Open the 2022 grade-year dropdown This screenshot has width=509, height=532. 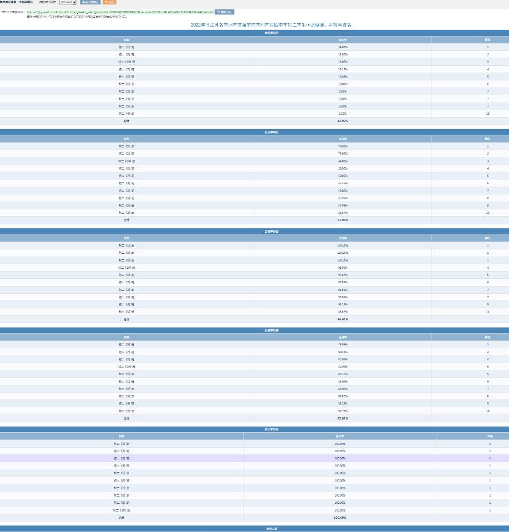(x=68, y=2)
